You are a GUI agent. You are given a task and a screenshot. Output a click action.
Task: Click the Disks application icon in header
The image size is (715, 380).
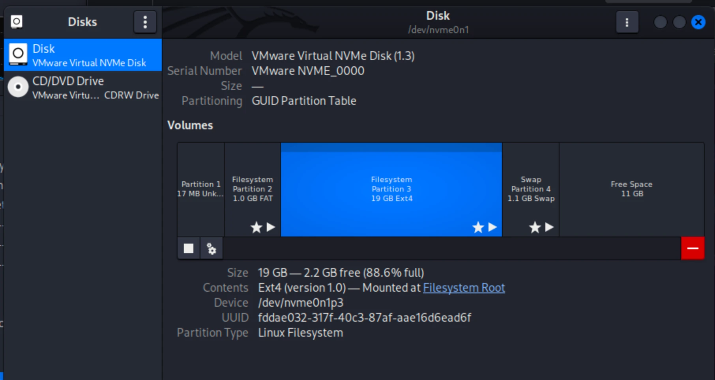tap(17, 22)
